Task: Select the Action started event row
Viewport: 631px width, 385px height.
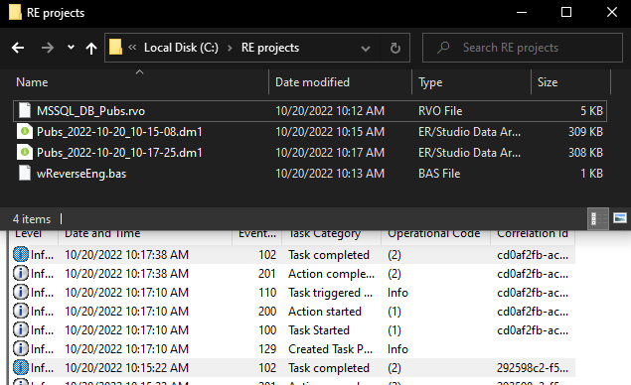Action: [x=294, y=312]
